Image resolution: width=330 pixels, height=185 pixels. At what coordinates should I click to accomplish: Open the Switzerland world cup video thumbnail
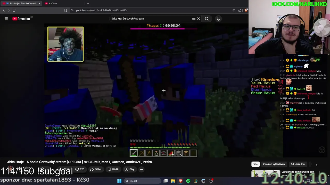pos(266,174)
